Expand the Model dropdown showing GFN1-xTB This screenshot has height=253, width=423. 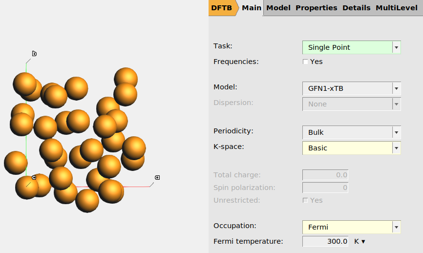pos(347,88)
